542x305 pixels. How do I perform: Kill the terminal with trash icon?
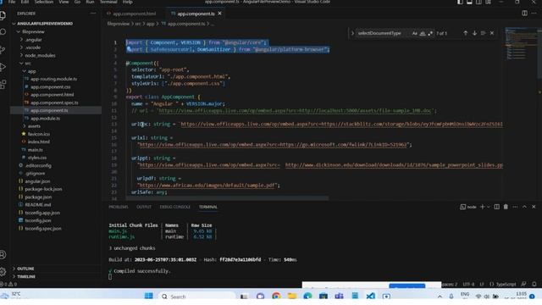point(506,207)
